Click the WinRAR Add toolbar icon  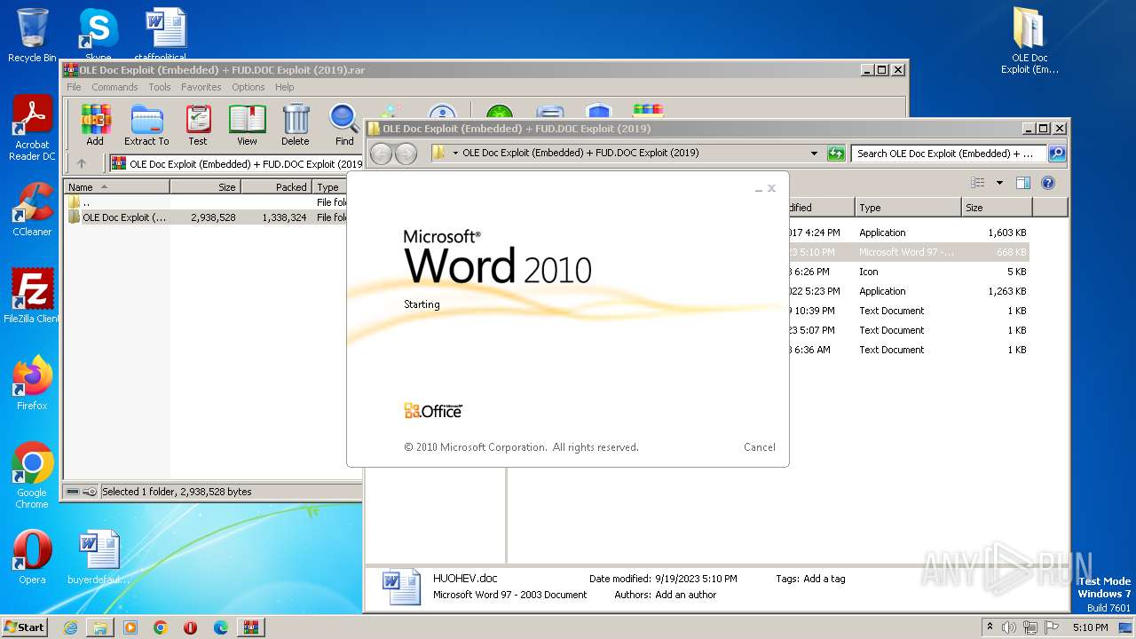click(95, 125)
